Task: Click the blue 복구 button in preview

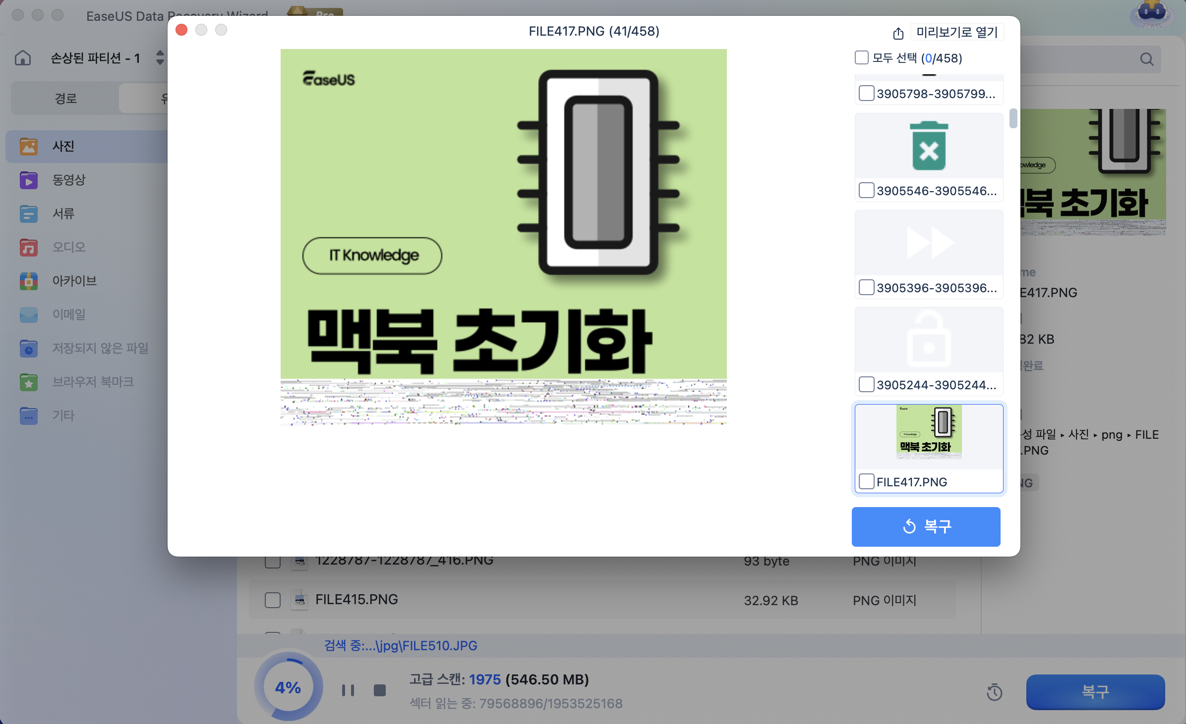Action: coord(926,526)
